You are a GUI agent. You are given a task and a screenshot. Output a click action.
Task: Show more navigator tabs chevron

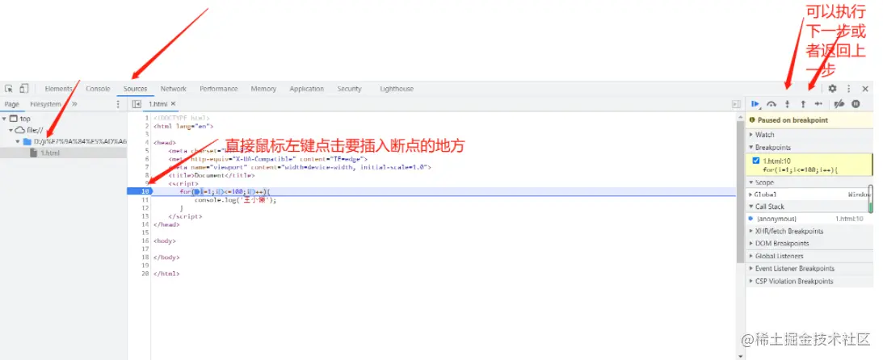point(74,104)
